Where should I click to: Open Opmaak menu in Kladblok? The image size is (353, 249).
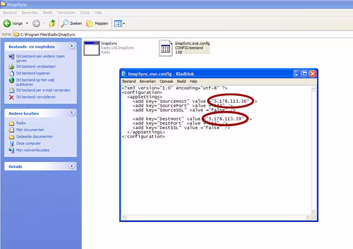pos(166,82)
